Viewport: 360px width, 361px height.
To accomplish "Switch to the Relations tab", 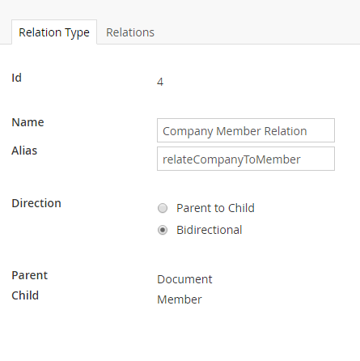I will click(x=130, y=32).
